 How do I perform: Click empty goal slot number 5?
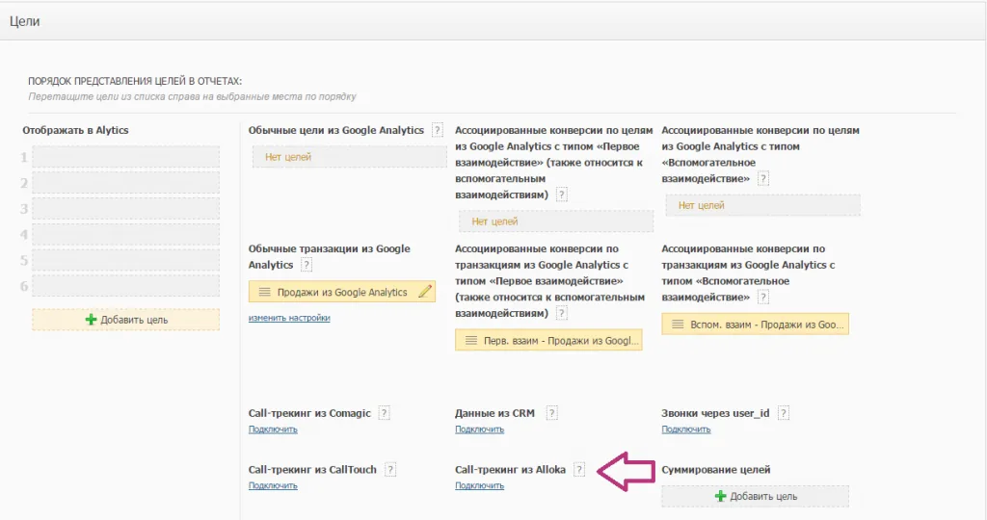pyautogui.click(x=126, y=260)
